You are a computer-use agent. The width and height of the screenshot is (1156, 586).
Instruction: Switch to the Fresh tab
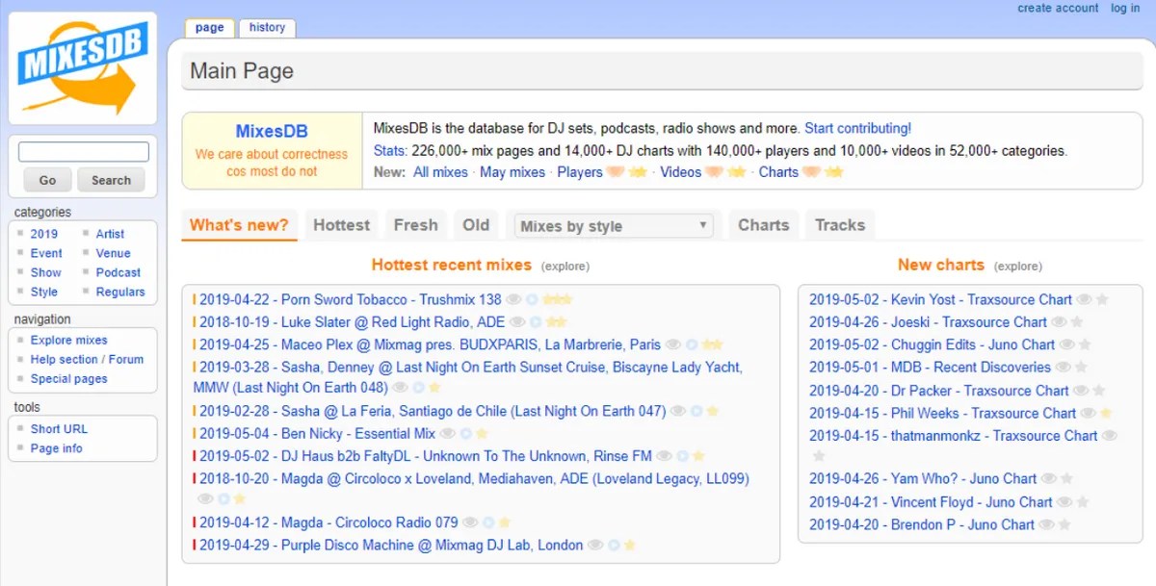(x=415, y=225)
